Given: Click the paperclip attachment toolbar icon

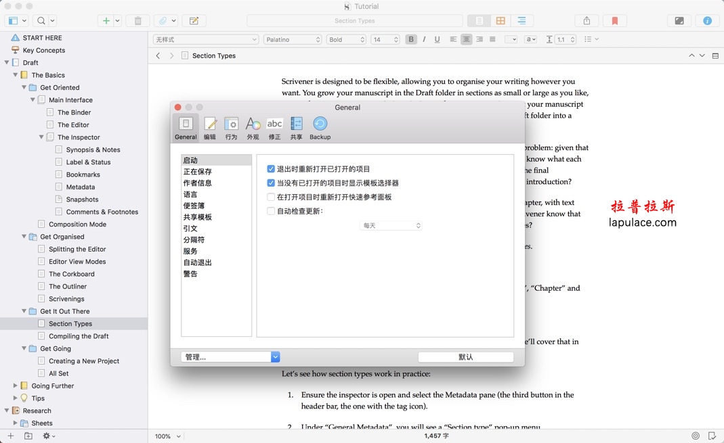Looking at the screenshot, I should point(163,21).
